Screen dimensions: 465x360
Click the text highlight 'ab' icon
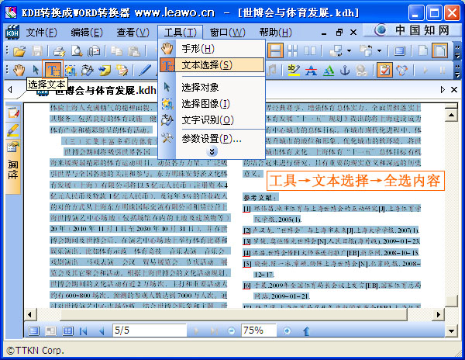point(294,70)
